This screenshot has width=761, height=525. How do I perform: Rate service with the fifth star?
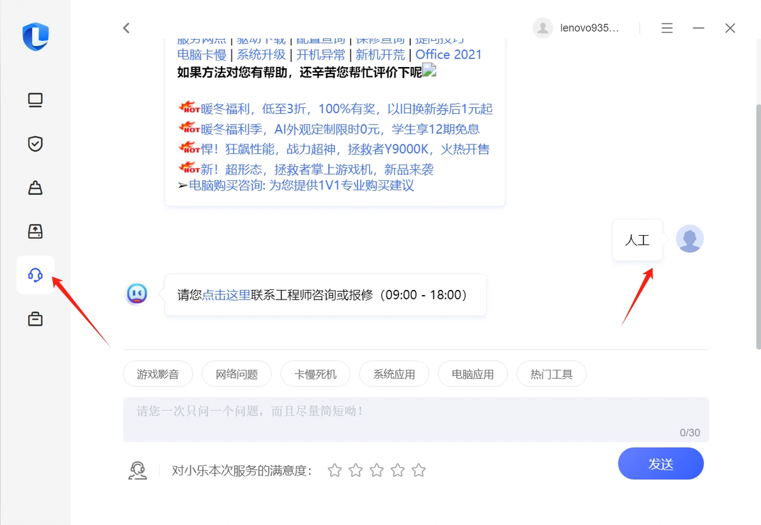418,470
